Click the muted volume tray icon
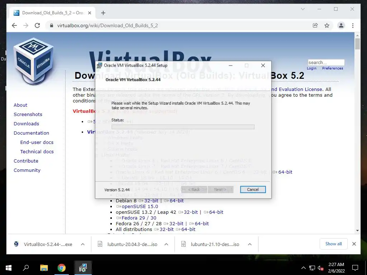 (320, 268)
